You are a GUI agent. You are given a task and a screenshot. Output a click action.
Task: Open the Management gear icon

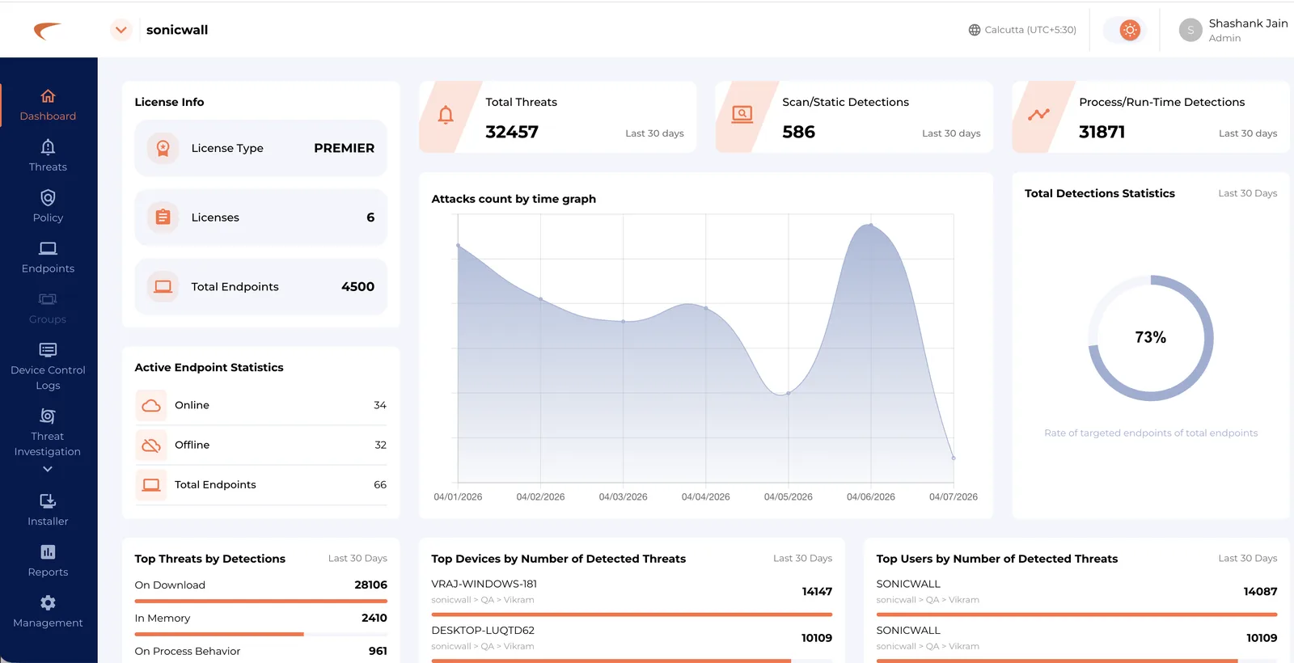pyautogui.click(x=48, y=603)
